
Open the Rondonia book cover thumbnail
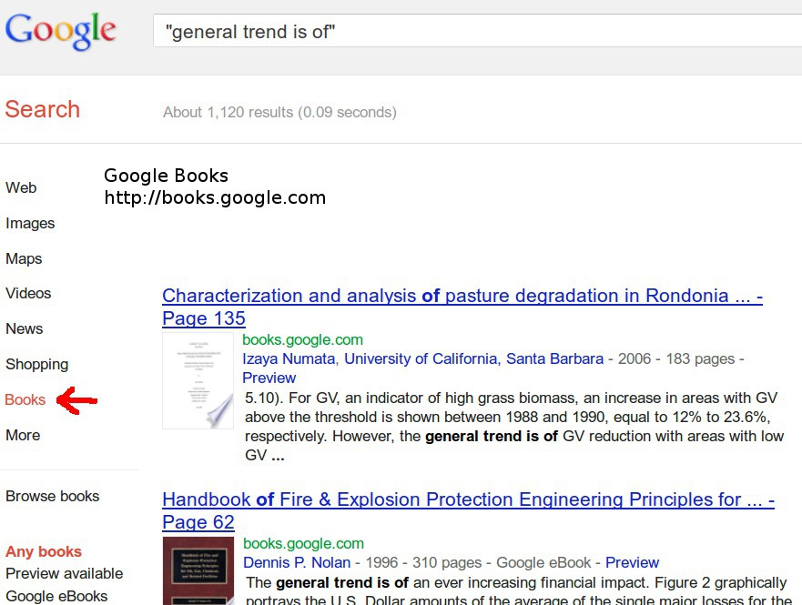[x=198, y=380]
